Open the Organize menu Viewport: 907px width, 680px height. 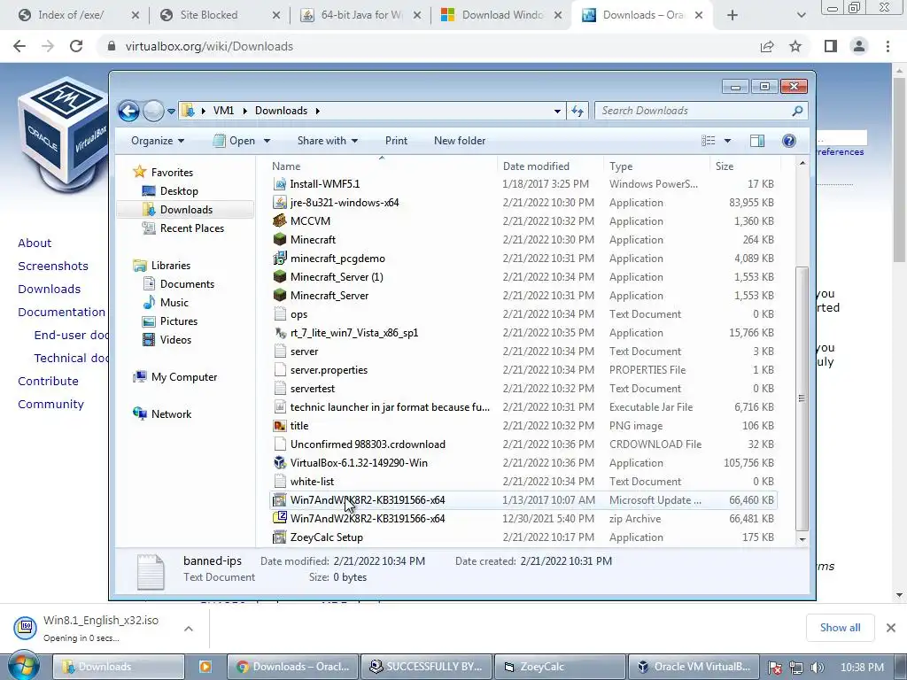(x=158, y=141)
